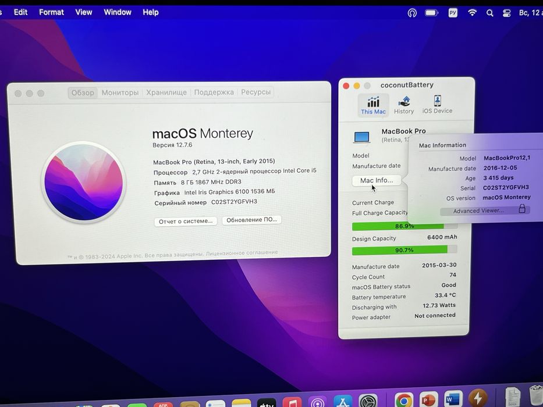Click the Design Capacity value 6400 mAh
This screenshot has height=407, width=543.
442,237
